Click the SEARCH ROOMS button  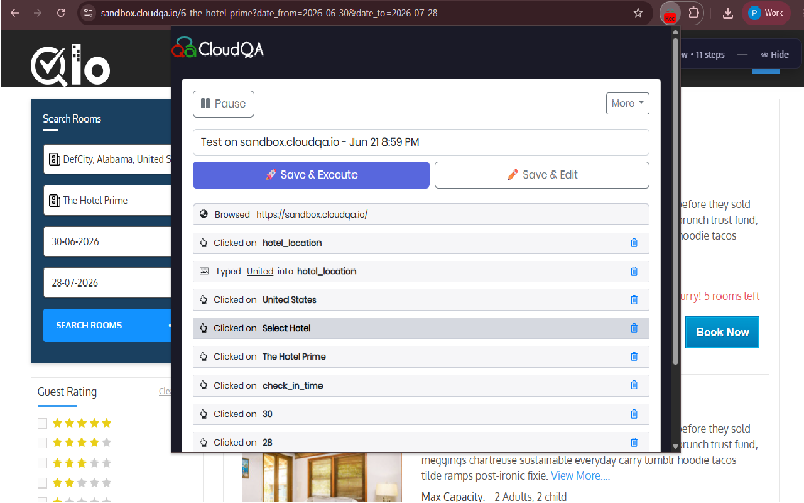coord(107,325)
